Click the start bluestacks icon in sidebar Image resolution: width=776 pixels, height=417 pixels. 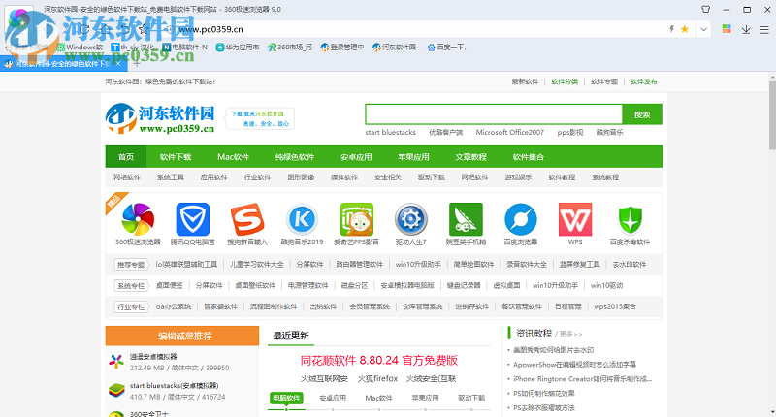point(116,391)
